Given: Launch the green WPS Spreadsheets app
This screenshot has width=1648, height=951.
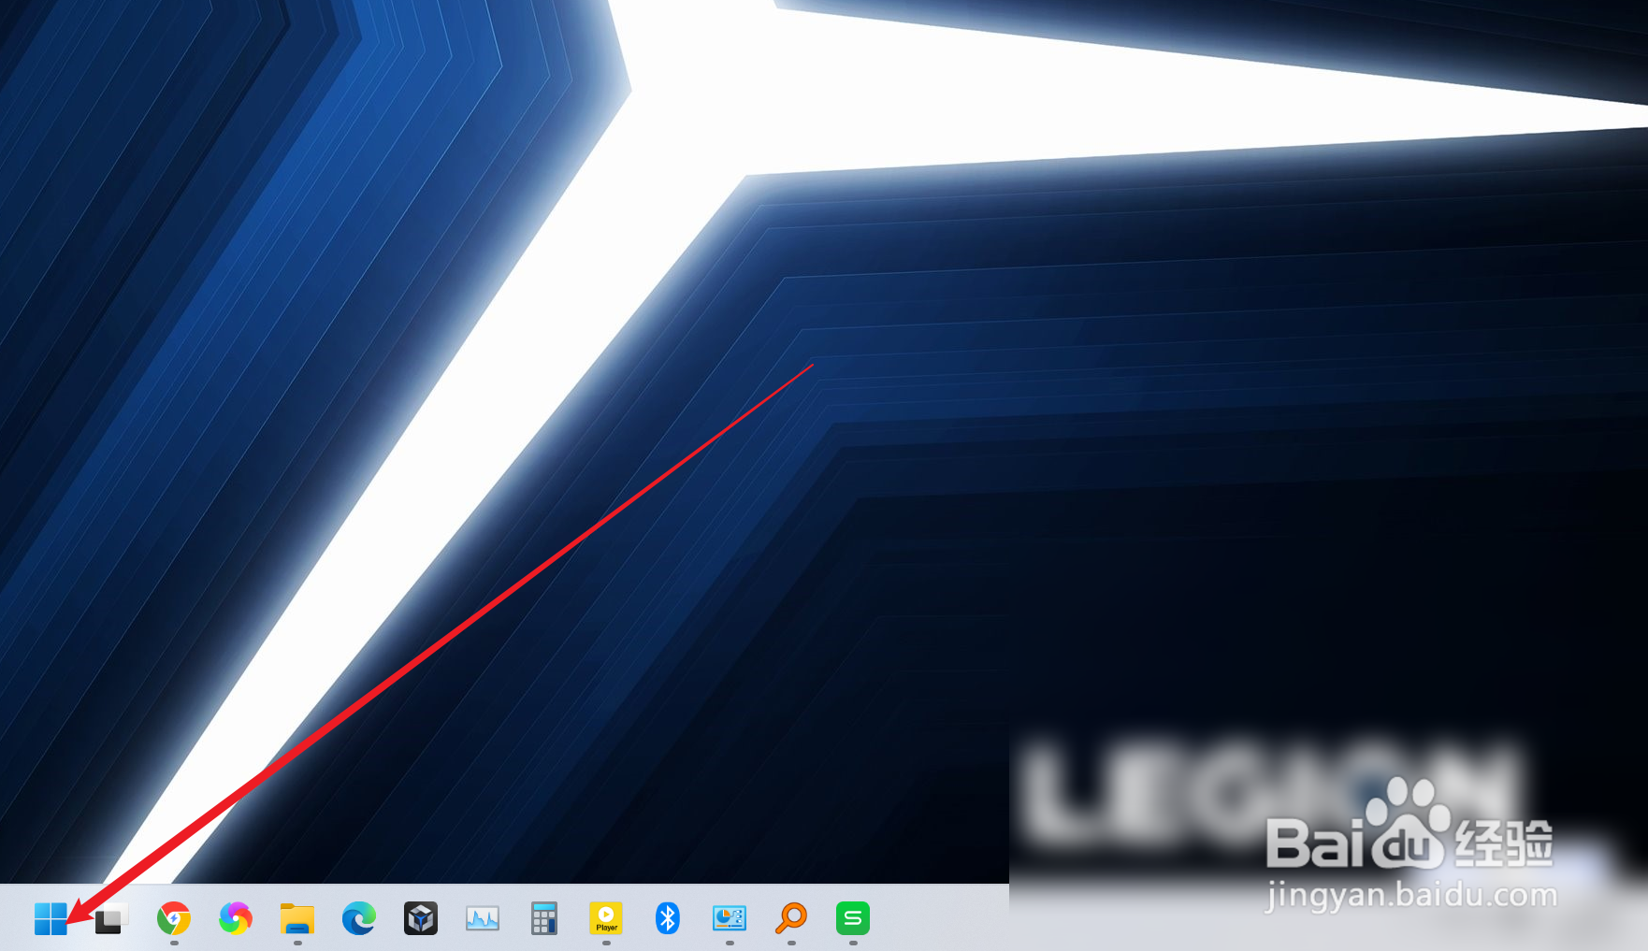Looking at the screenshot, I should (x=853, y=918).
